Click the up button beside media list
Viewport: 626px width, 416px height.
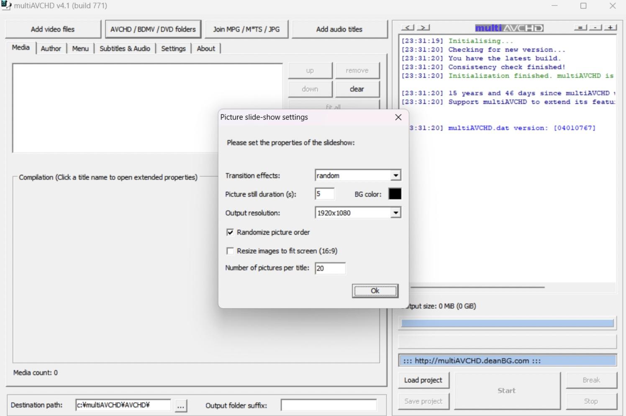pyautogui.click(x=310, y=70)
